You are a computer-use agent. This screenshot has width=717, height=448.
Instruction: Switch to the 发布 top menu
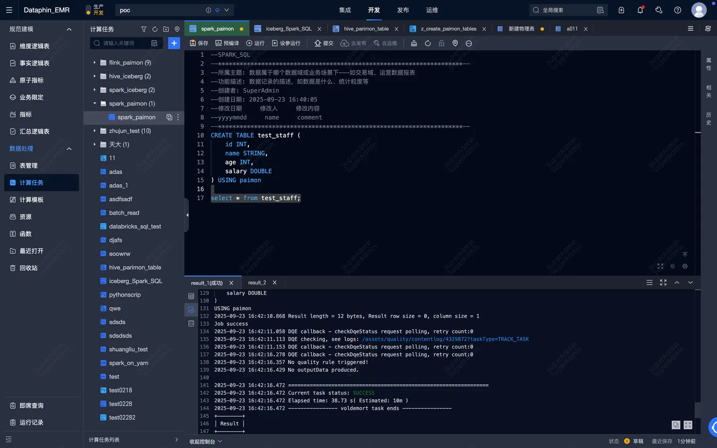point(403,10)
